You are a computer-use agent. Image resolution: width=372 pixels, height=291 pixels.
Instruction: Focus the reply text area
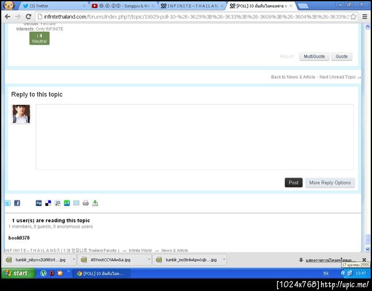click(195, 137)
